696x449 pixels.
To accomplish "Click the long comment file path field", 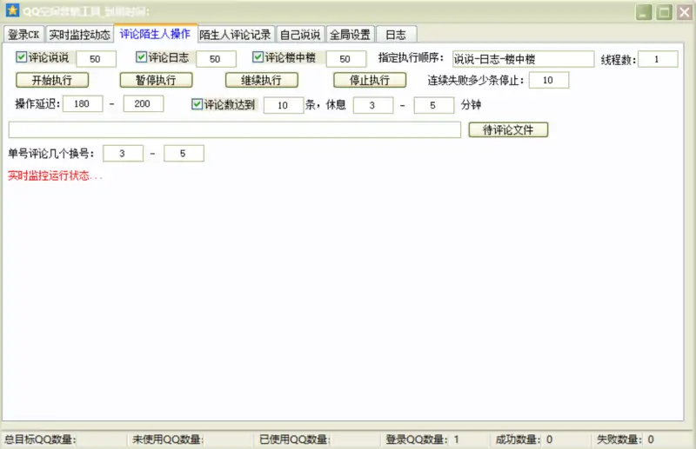I will coord(234,129).
